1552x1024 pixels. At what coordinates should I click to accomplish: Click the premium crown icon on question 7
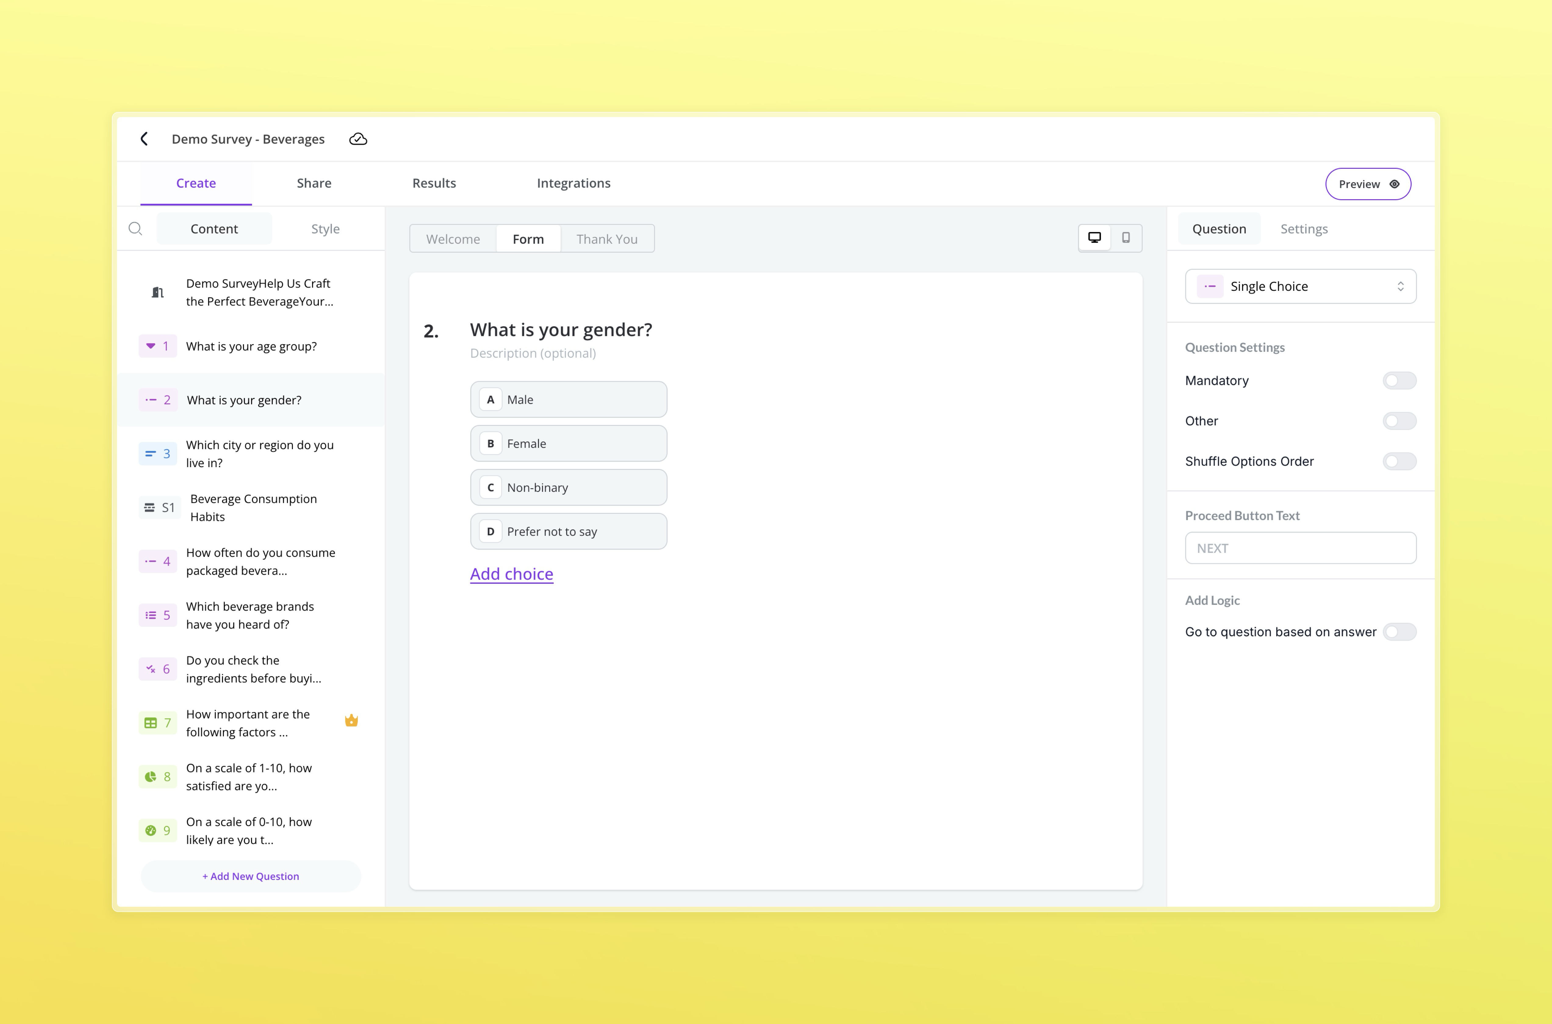[351, 720]
